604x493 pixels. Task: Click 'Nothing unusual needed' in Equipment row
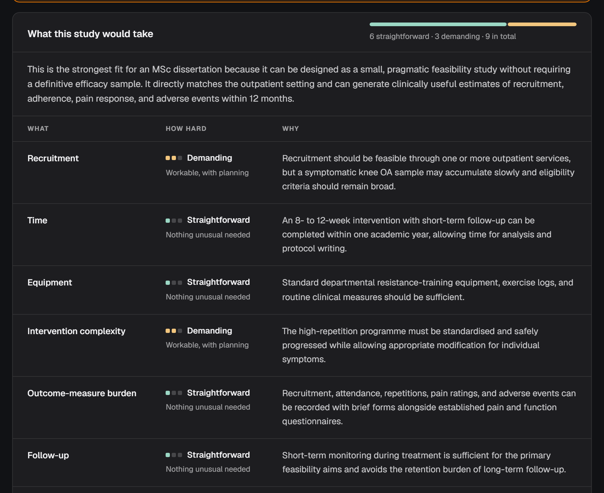tap(208, 297)
